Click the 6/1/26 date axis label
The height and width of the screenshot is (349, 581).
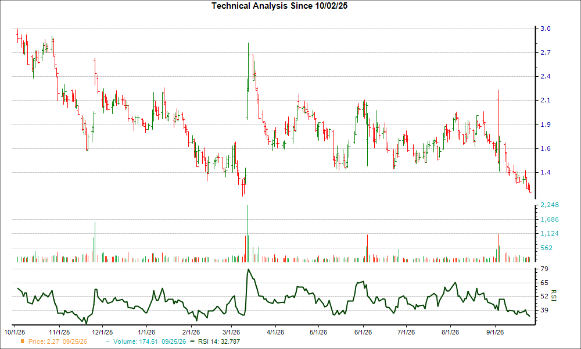[x=363, y=332]
